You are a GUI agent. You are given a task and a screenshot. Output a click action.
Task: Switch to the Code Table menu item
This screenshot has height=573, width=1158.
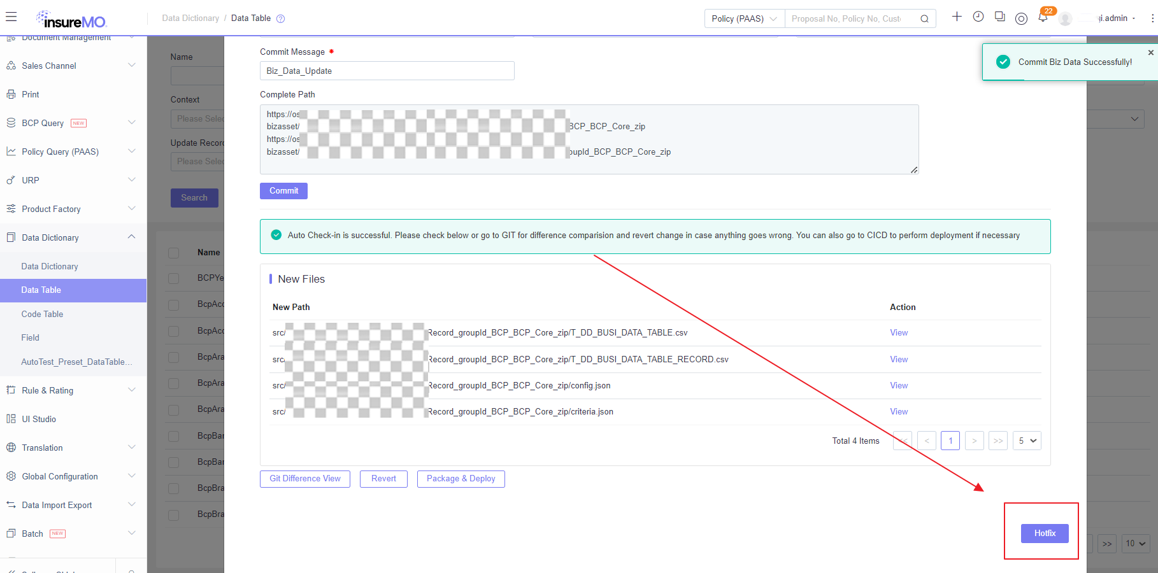click(x=42, y=314)
